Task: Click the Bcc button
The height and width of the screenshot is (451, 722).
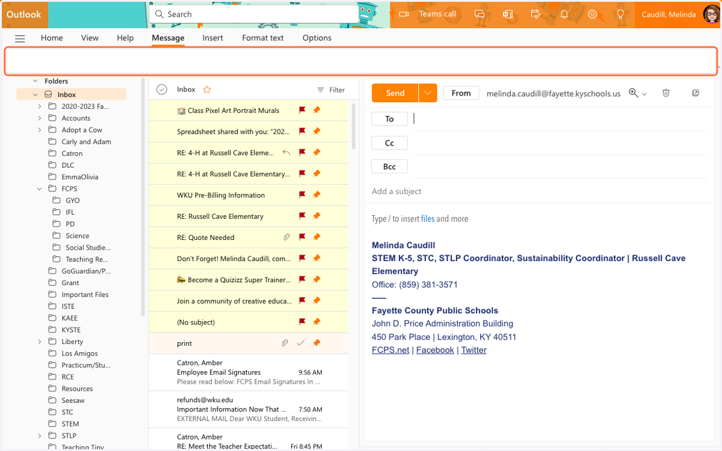Action: pyautogui.click(x=389, y=167)
